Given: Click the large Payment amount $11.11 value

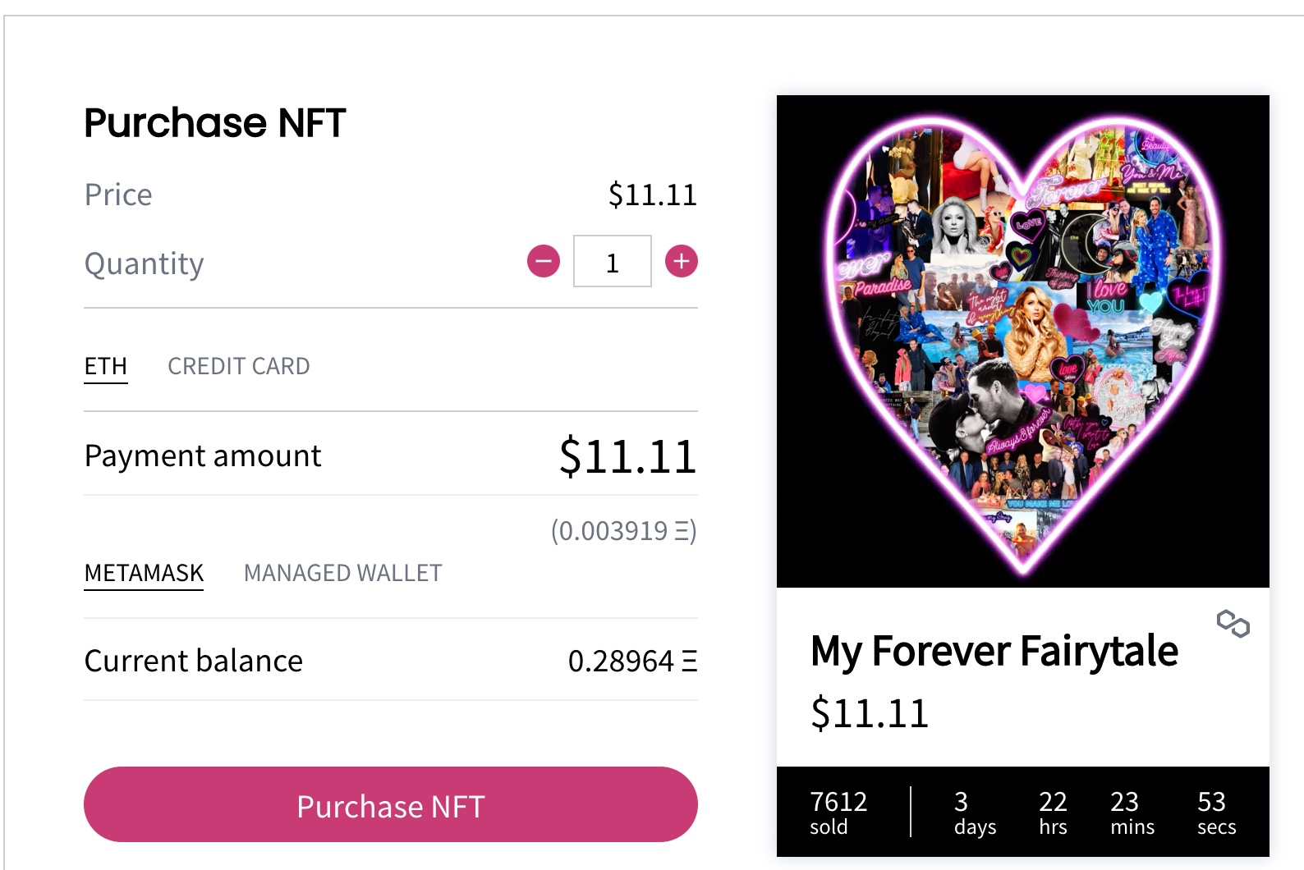Looking at the screenshot, I should point(628,456).
